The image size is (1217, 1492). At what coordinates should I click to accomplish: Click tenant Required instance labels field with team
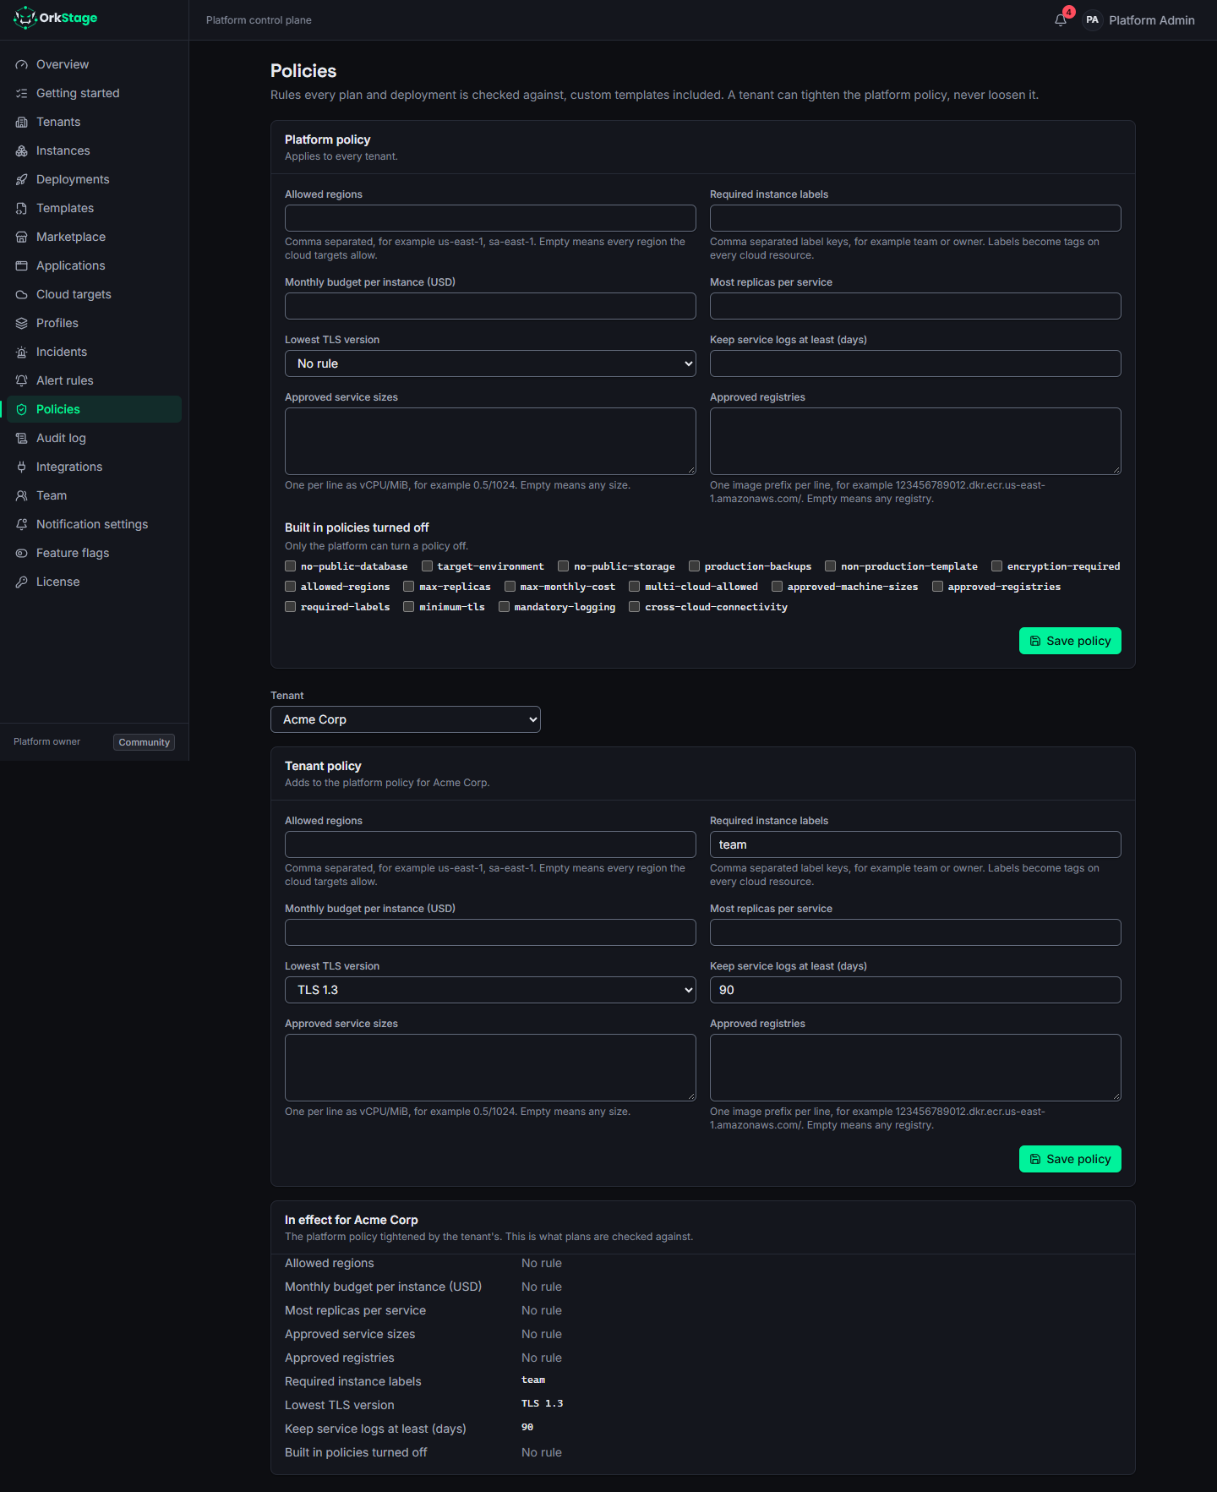point(915,844)
